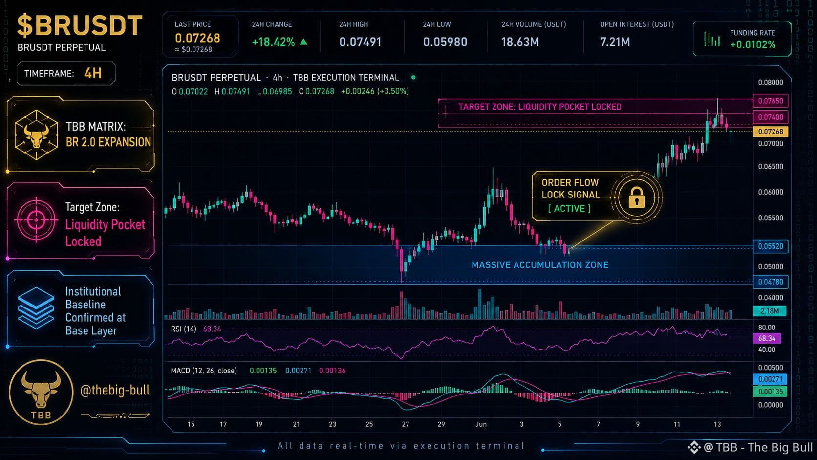Click the 4h interval in the chart header

pyautogui.click(x=278, y=78)
